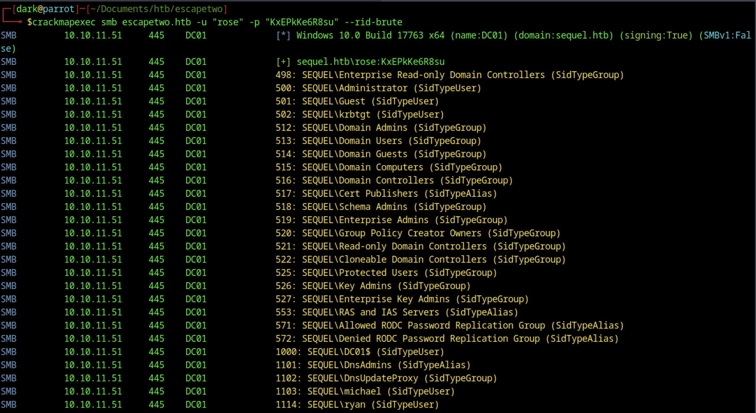
Task: Click the Windows 10.0 Build 17763 x64 banner
Action: pyautogui.click(x=370, y=35)
